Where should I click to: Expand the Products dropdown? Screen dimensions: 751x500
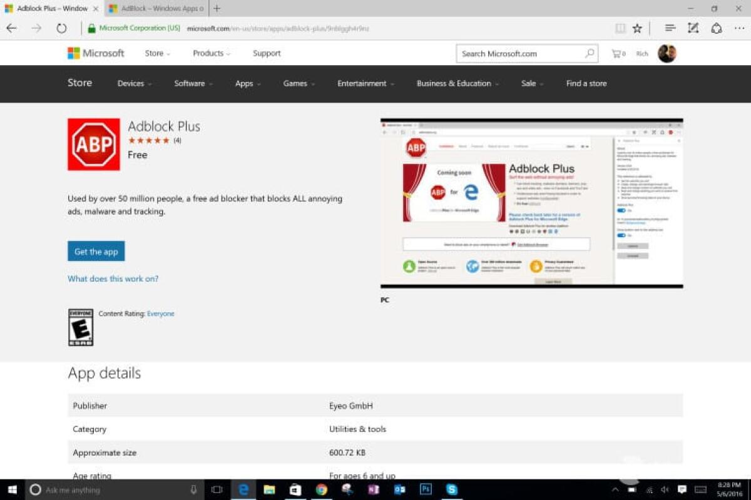tap(211, 53)
